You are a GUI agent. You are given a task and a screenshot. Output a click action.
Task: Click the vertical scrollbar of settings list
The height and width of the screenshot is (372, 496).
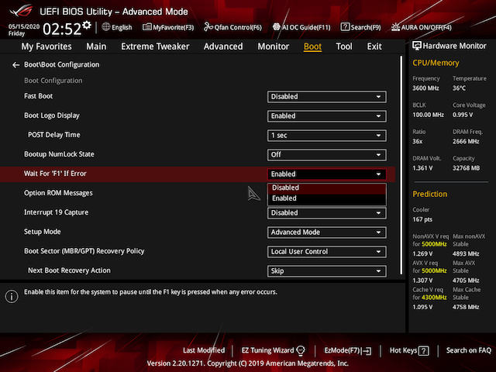401,165
